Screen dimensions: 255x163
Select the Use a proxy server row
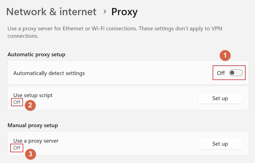(128, 143)
